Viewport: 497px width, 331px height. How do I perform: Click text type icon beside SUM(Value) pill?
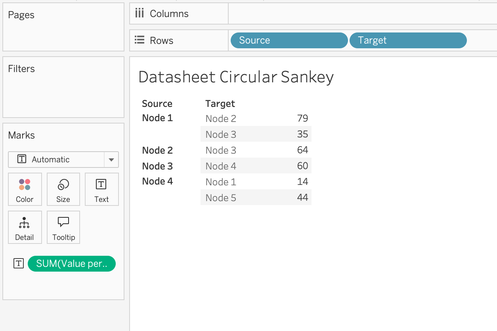pos(19,264)
